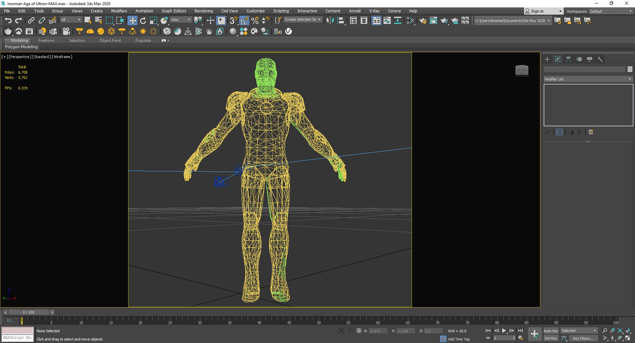635x343 pixels.
Task: Click the Set Key button
Action: (551, 338)
